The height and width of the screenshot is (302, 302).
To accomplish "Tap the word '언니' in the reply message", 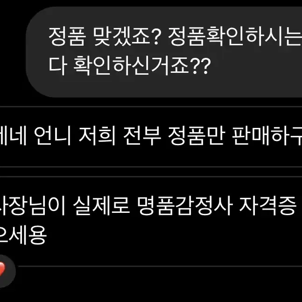I will pos(53,135).
